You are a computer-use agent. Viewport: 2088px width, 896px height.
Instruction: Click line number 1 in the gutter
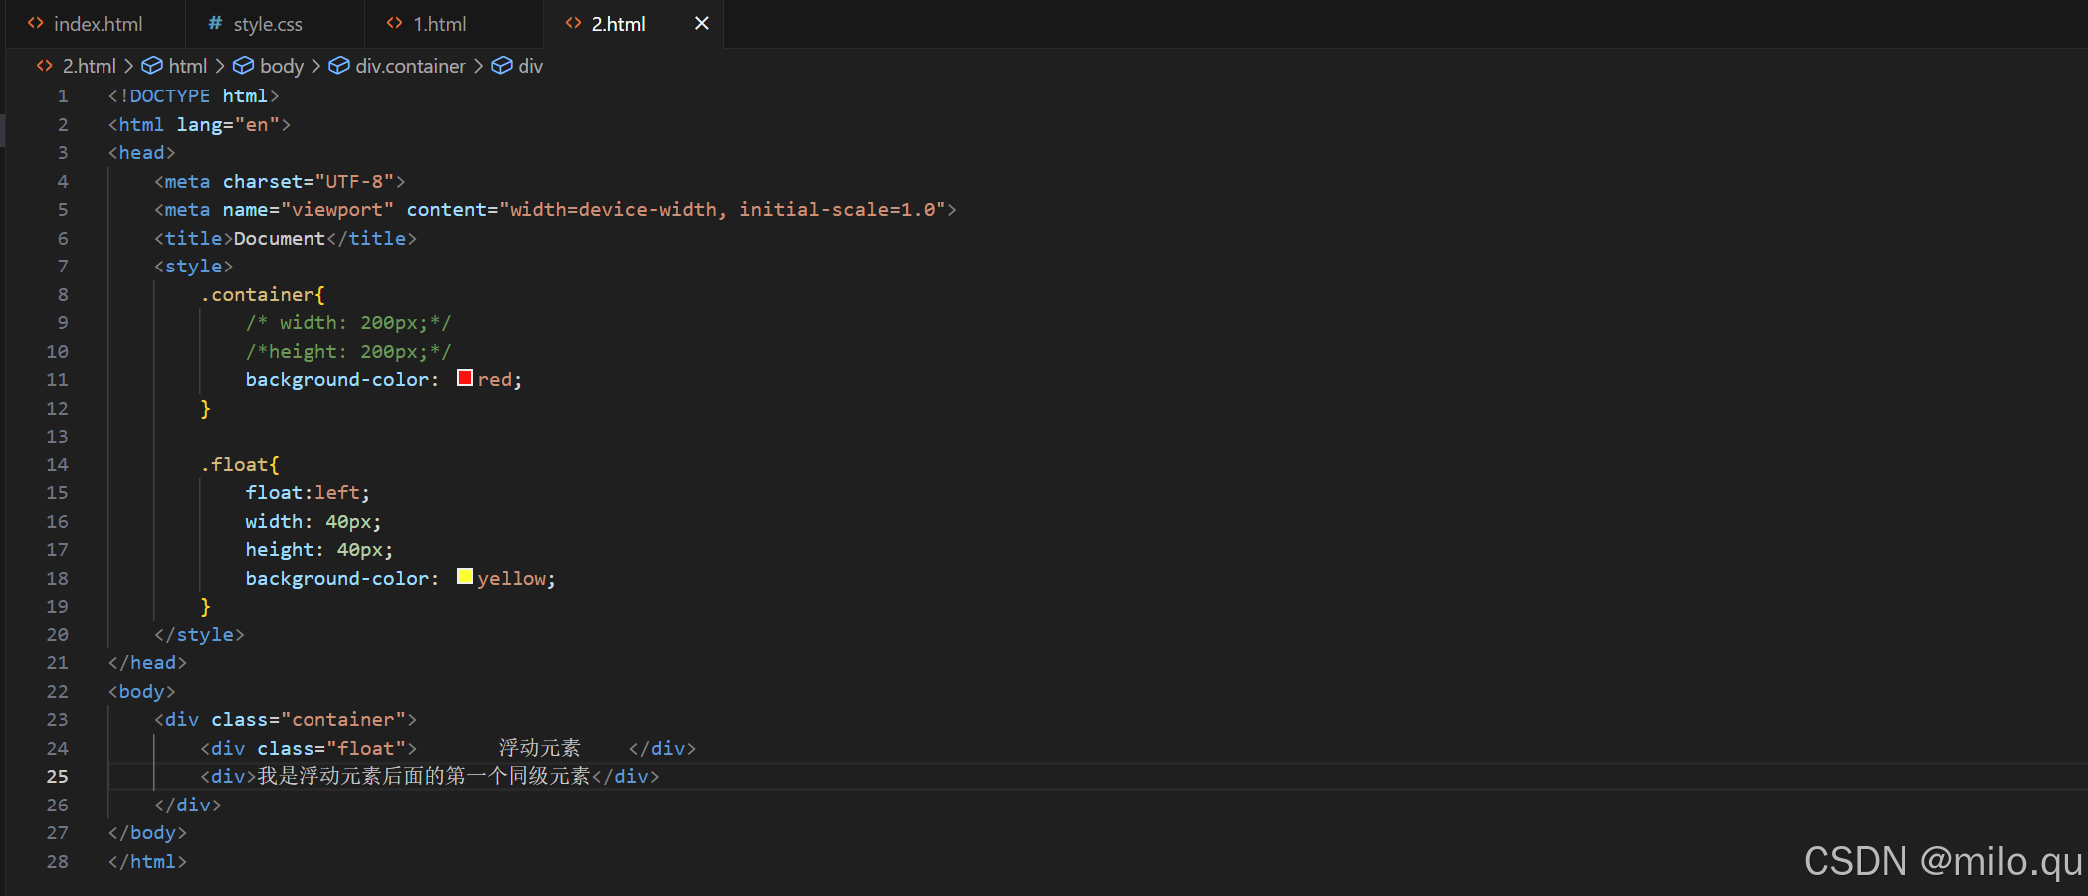[x=63, y=96]
